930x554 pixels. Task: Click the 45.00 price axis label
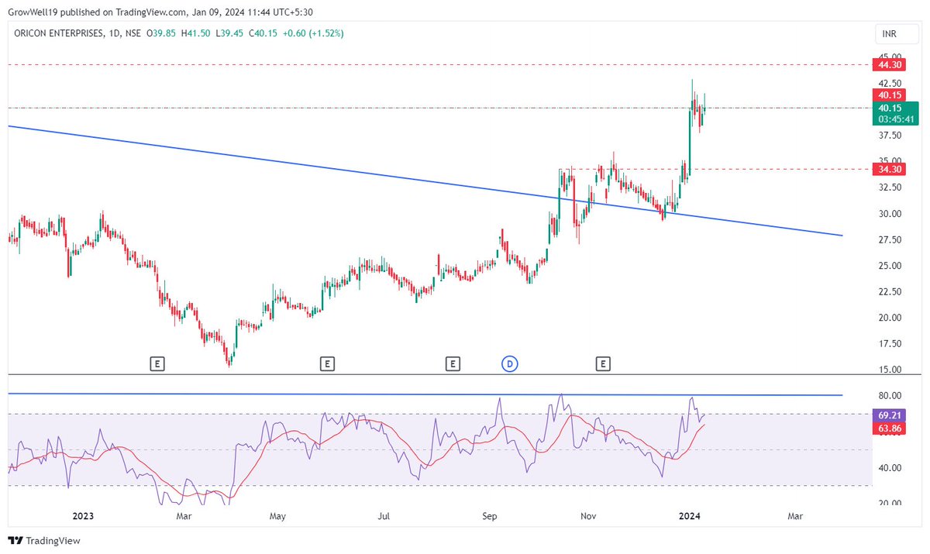[x=891, y=57]
